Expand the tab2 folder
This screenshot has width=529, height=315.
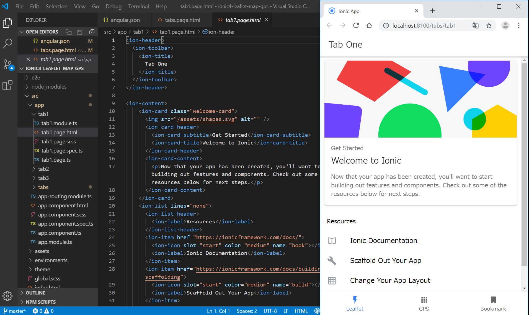[x=43, y=169]
